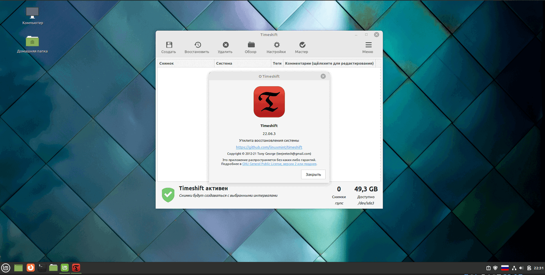Click the battery power tray icon
The height and width of the screenshot is (275, 545).
[x=529, y=268]
